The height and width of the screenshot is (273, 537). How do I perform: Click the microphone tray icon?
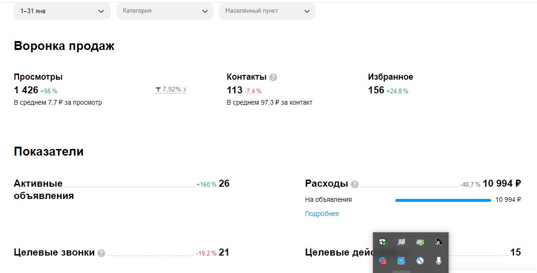click(439, 261)
